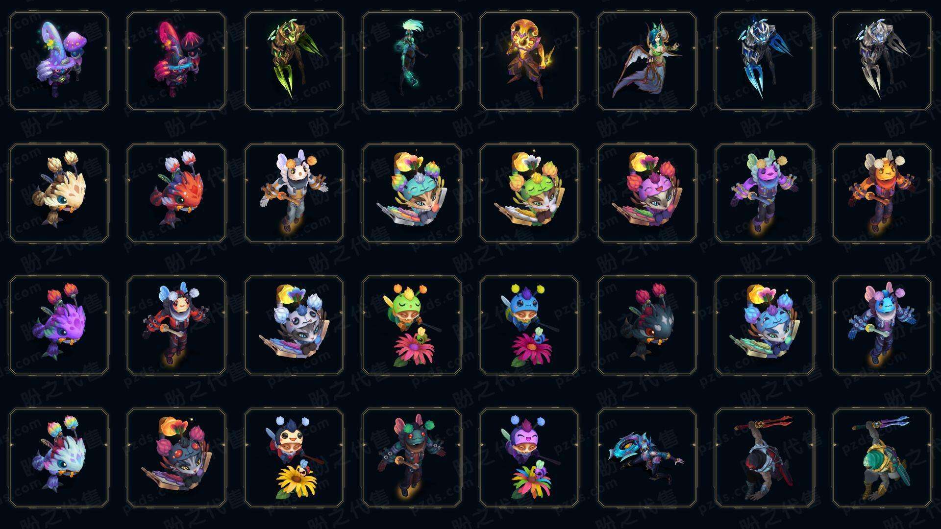Select the purple mushroom hat character tile
Image resolution: width=941 pixels, height=529 pixels.
pyautogui.click(x=59, y=61)
